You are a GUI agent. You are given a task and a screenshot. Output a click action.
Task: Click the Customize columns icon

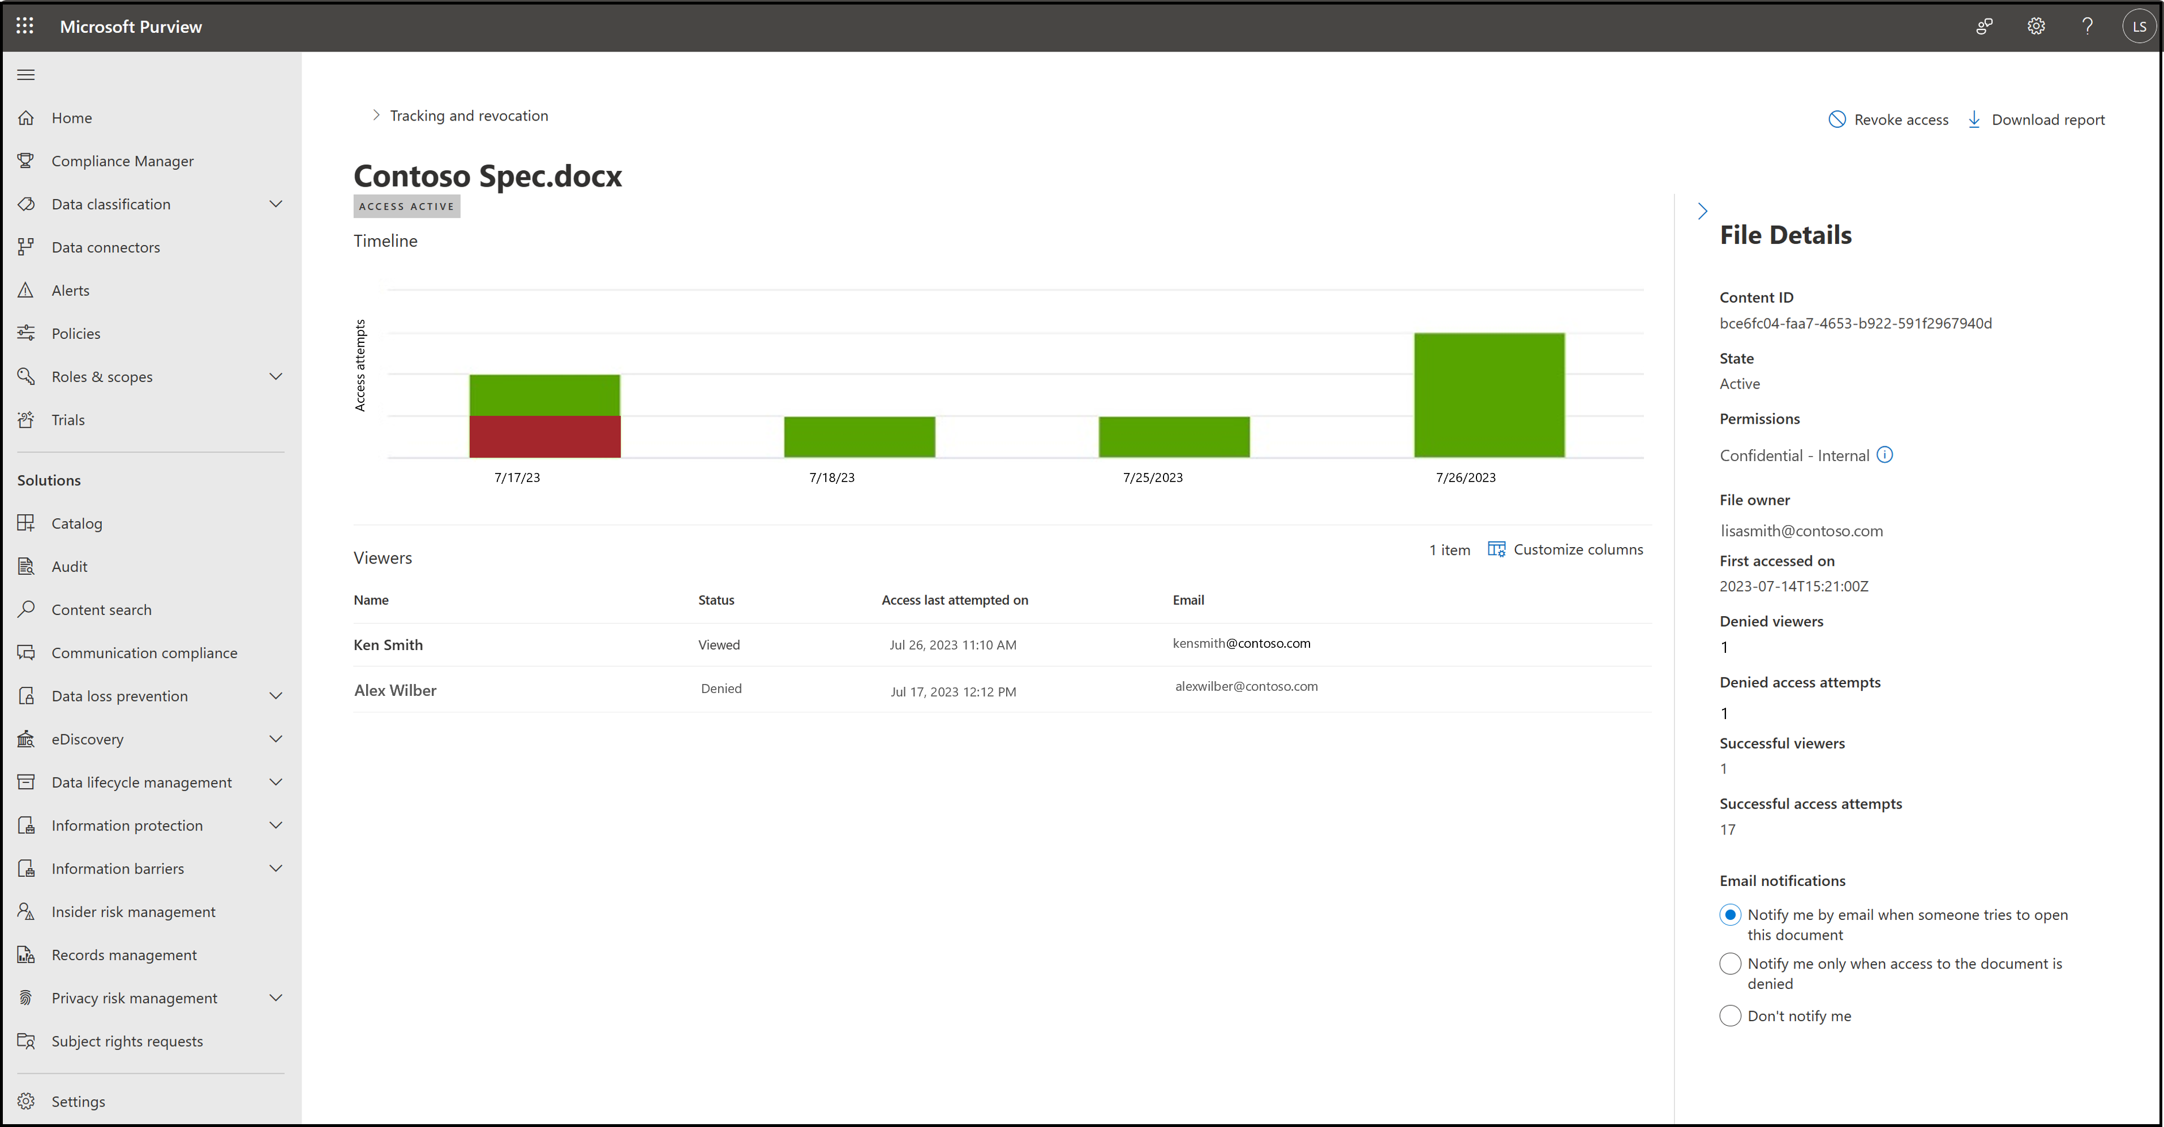tap(1499, 549)
